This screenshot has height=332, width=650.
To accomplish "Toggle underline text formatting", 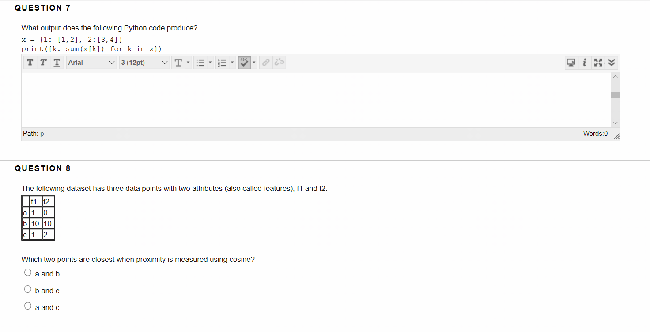I will [x=57, y=63].
